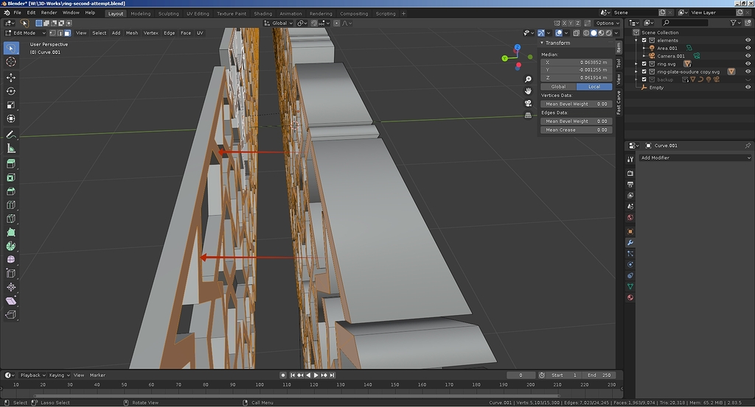Click the zoom magnifier viewport gizmo
The image size is (755, 407).
[x=528, y=79]
